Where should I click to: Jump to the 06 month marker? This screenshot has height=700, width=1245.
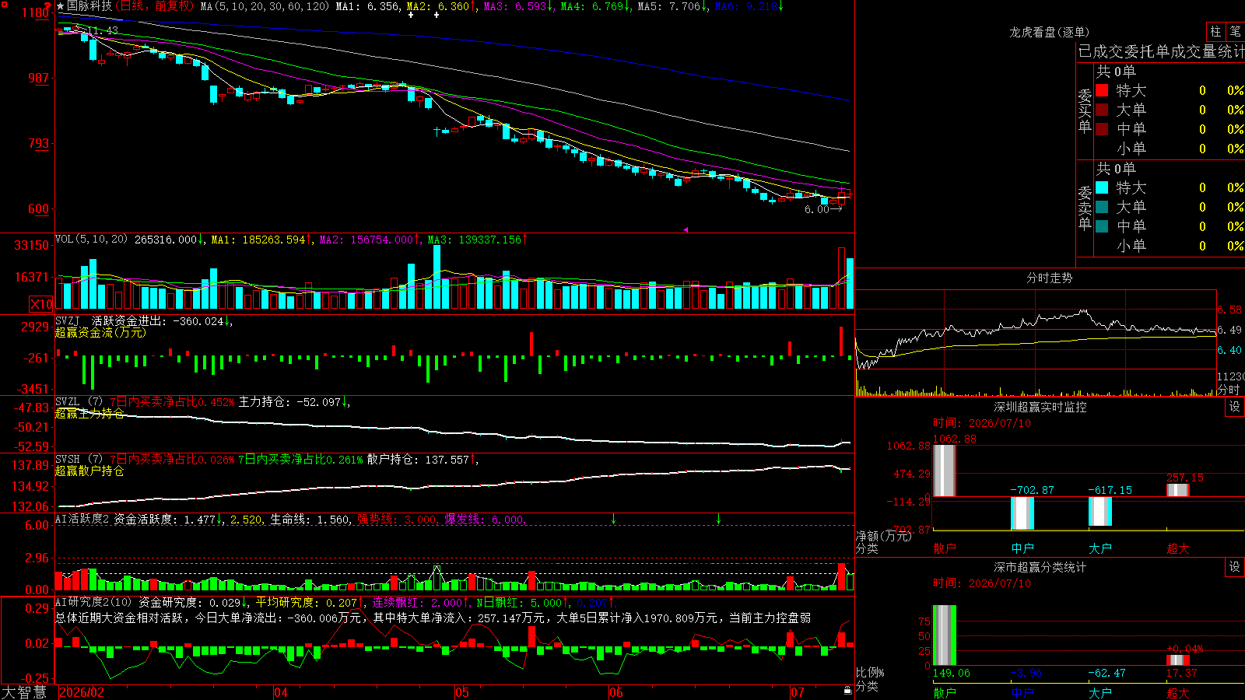click(616, 692)
